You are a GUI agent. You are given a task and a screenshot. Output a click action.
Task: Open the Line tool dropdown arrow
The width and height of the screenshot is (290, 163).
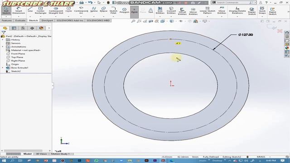[x=30, y=17]
